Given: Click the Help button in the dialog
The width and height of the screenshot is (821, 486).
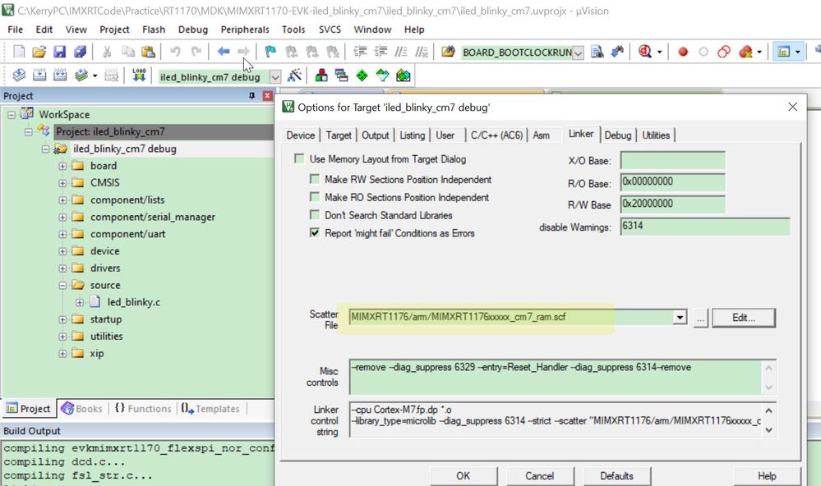Looking at the screenshot, I should pos(767,476).
